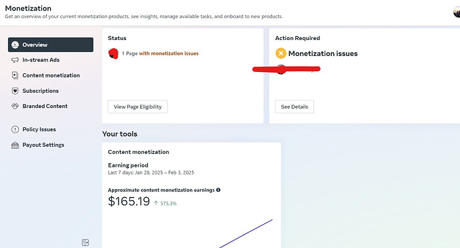Viewport: 460px width, 248px height.
Task: Click 'with monetization issues' link
Action: pos(169,53)
